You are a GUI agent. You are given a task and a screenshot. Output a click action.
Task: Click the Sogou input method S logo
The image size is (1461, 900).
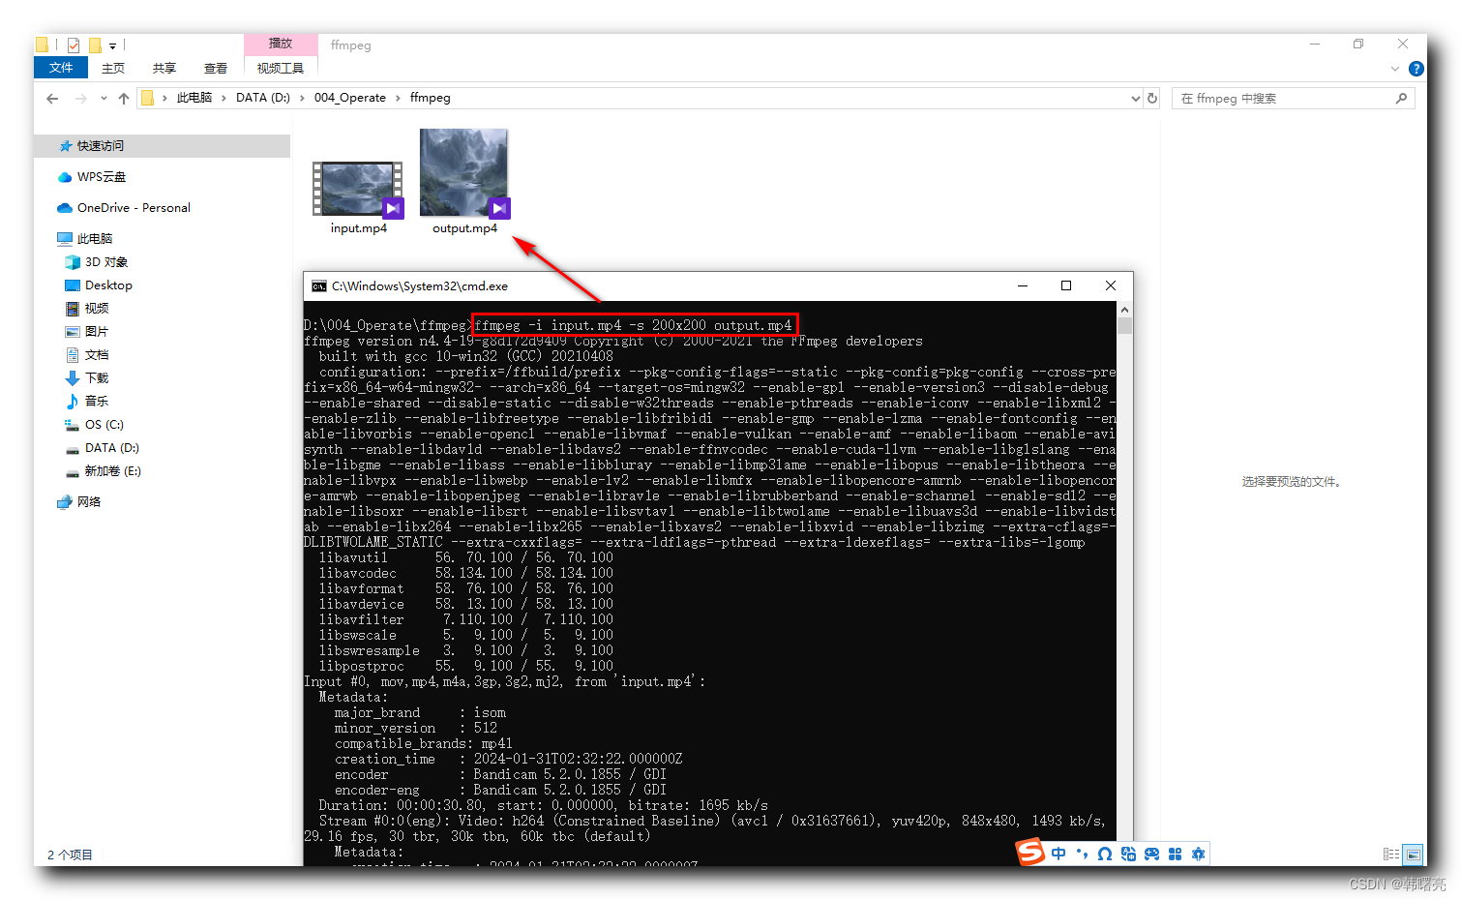(1030, 853)
